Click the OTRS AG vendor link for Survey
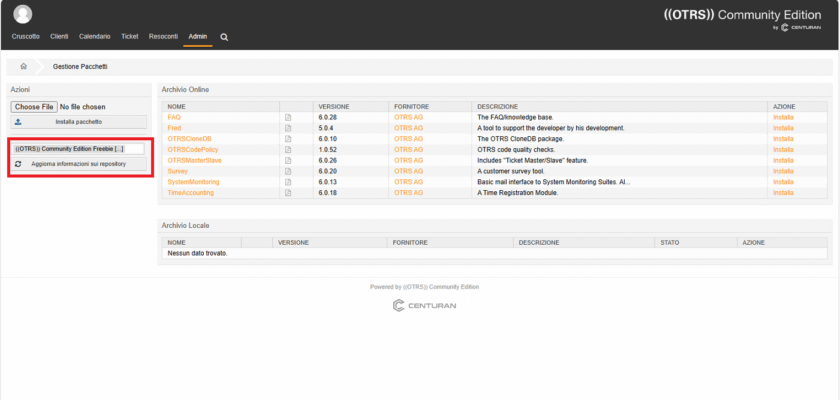 coord(408,172)
